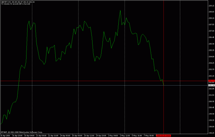Screen dimensions: 215x137
Task: Click the 25 Apr 08:00 time label
Action: coord(77,136)
